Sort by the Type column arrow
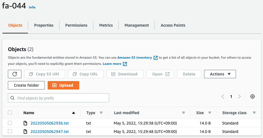Image resolution: width=263 pixels, height=138 pixels. (x=101, y=113)
